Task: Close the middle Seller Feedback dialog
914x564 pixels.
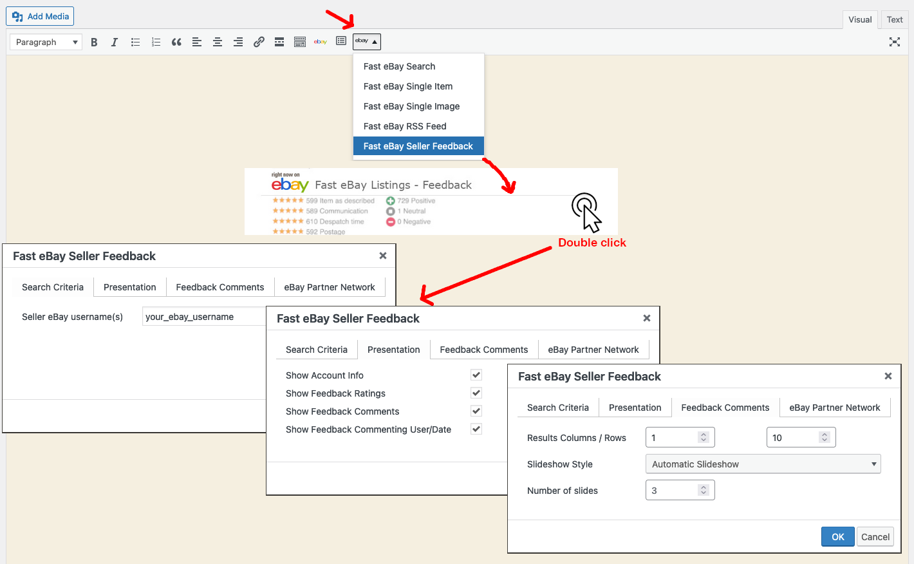Action: pyautogui.click(x=647, y=318)
